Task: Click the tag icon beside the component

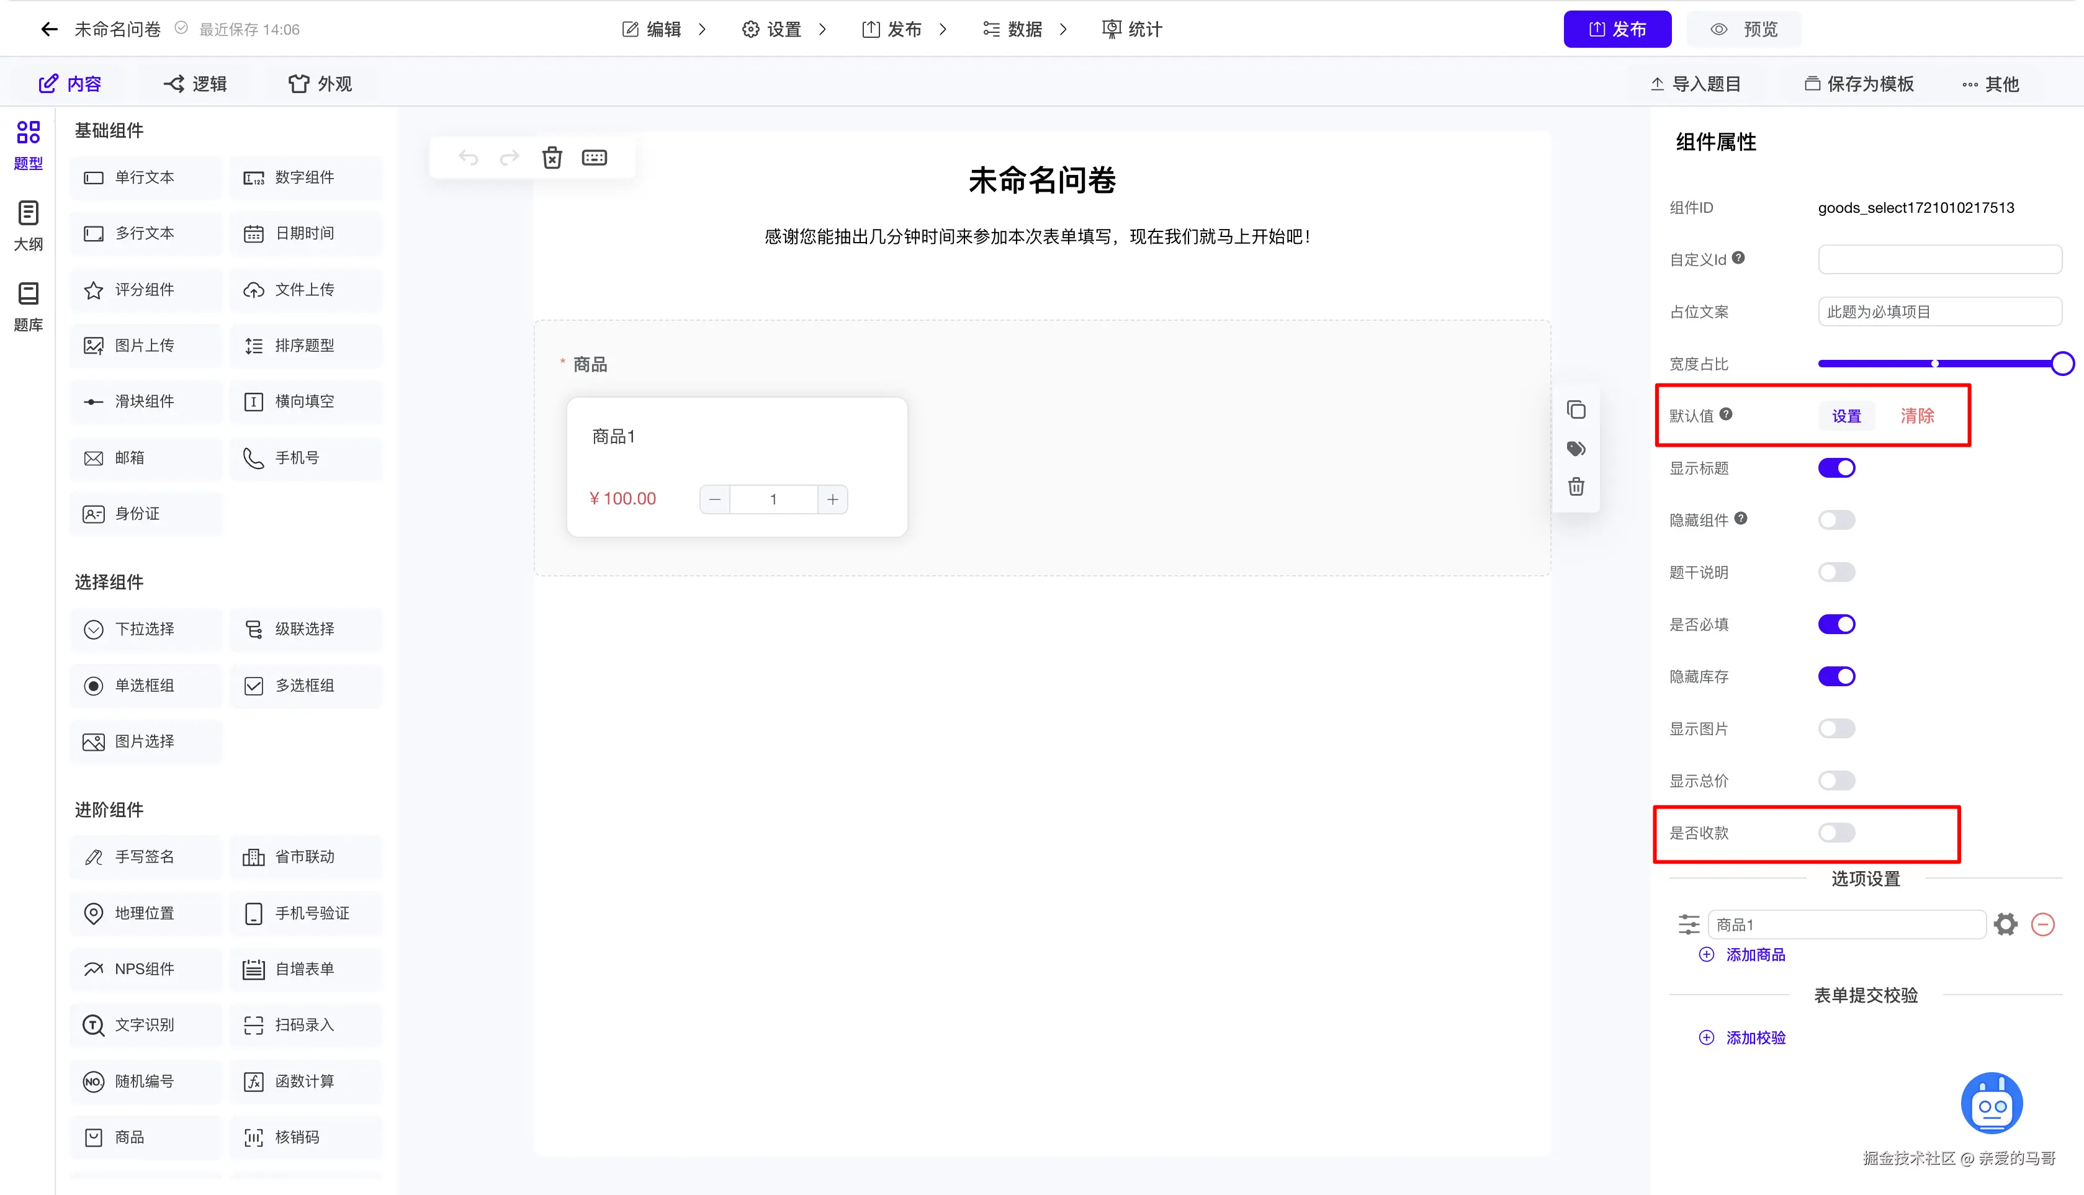Action: tap(1576, 449)
